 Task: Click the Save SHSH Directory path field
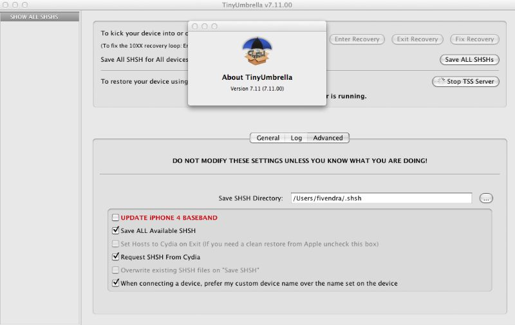coord(381,198)
